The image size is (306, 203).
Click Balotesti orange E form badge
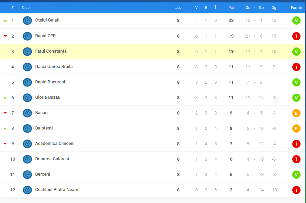click(296, 128)
